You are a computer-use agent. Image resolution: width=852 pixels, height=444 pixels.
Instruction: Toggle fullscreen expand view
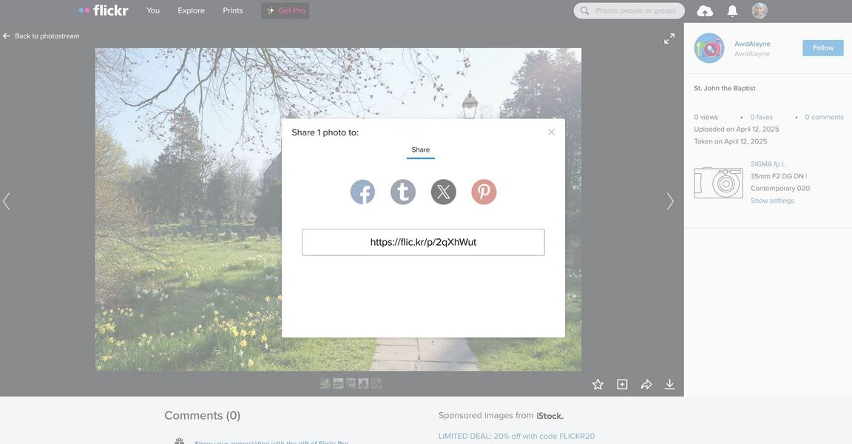pos(669,38)
